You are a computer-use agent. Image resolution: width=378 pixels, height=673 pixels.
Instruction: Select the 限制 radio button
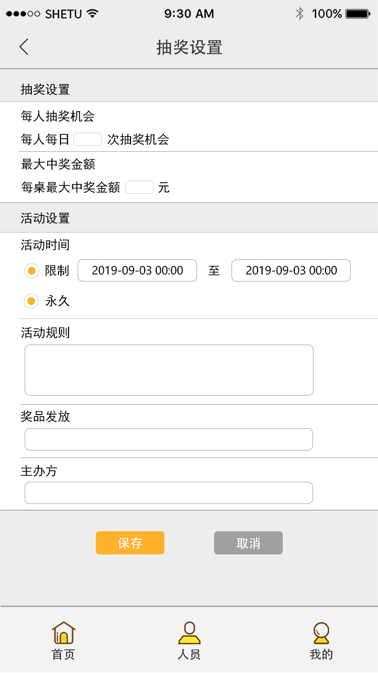pos(31,271)
